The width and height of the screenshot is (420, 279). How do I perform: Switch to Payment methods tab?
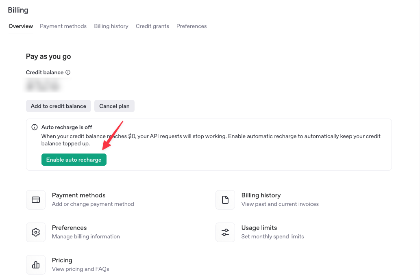pyautogui.click(x=63, y=26)
